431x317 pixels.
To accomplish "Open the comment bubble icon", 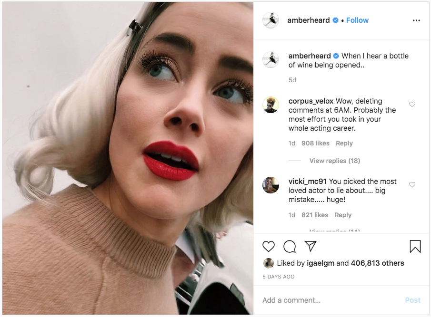I will 290,246.
